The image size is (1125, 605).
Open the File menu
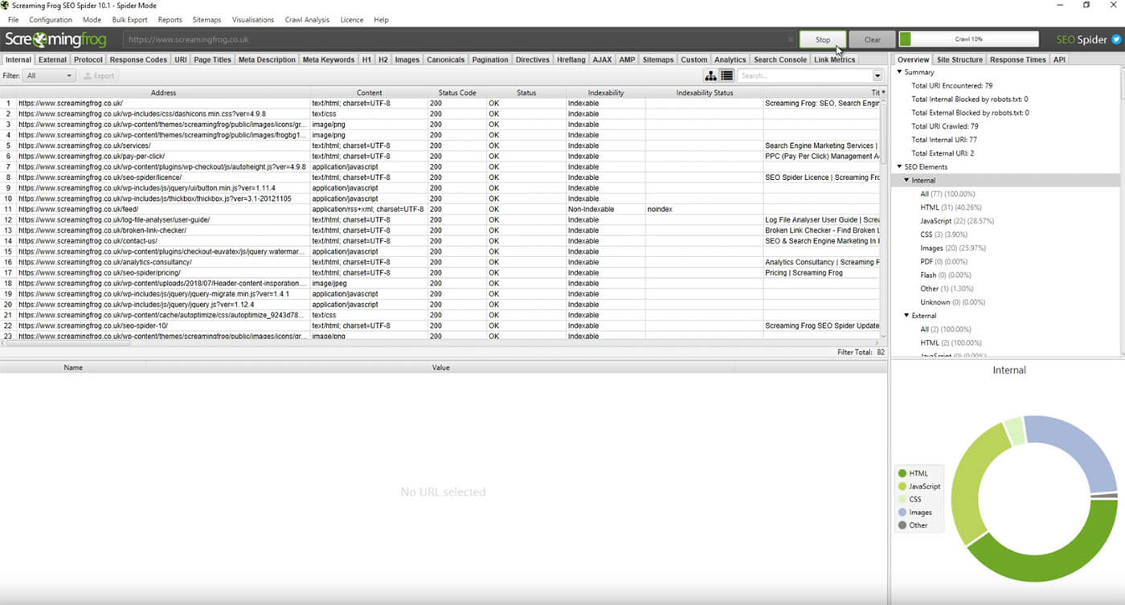pyautogui.click(x=14, y=19)
